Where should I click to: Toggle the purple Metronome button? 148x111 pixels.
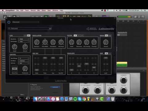[108, 16]
